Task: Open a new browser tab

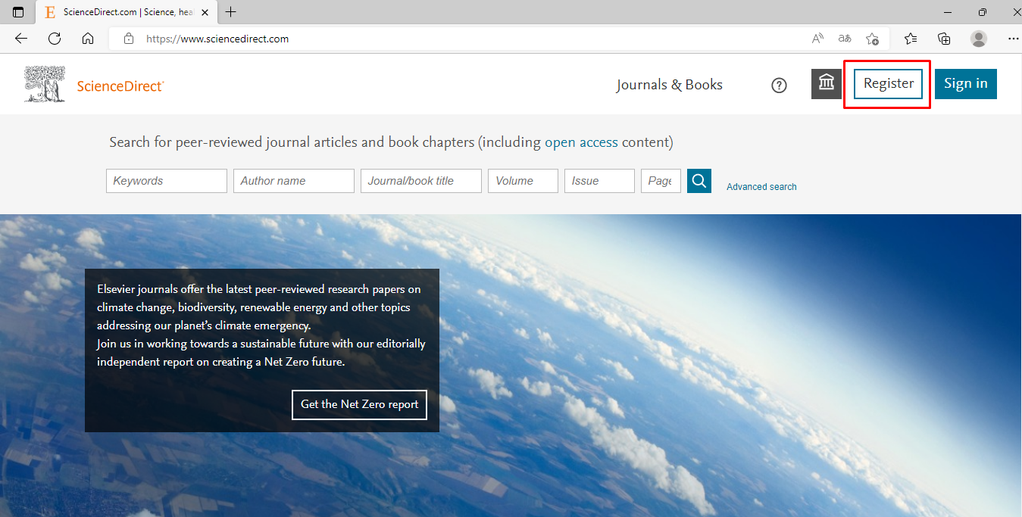Action: (x=231, y=12)
